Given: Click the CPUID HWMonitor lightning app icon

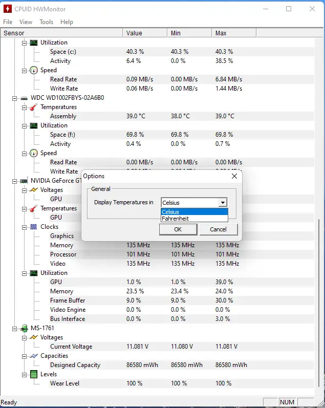Looking at the screenshot, I should (x=8, y=9).
